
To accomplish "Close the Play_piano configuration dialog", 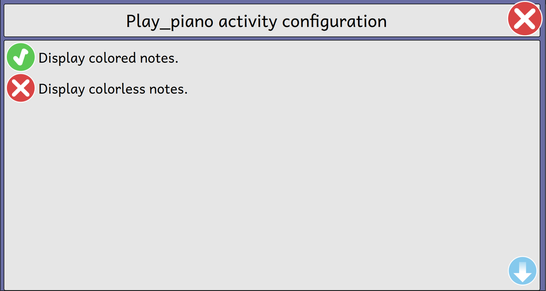I will click(x=524, y=19).
